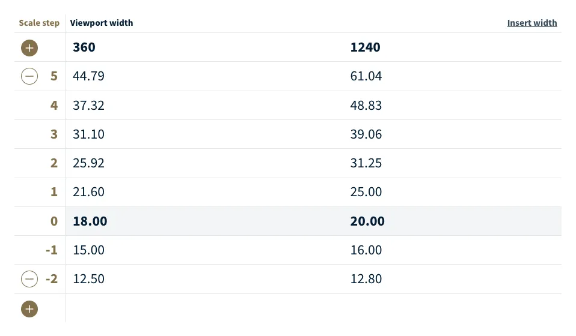
Task: Click the 44.79 value in step 5
Action: click(88, 76)
